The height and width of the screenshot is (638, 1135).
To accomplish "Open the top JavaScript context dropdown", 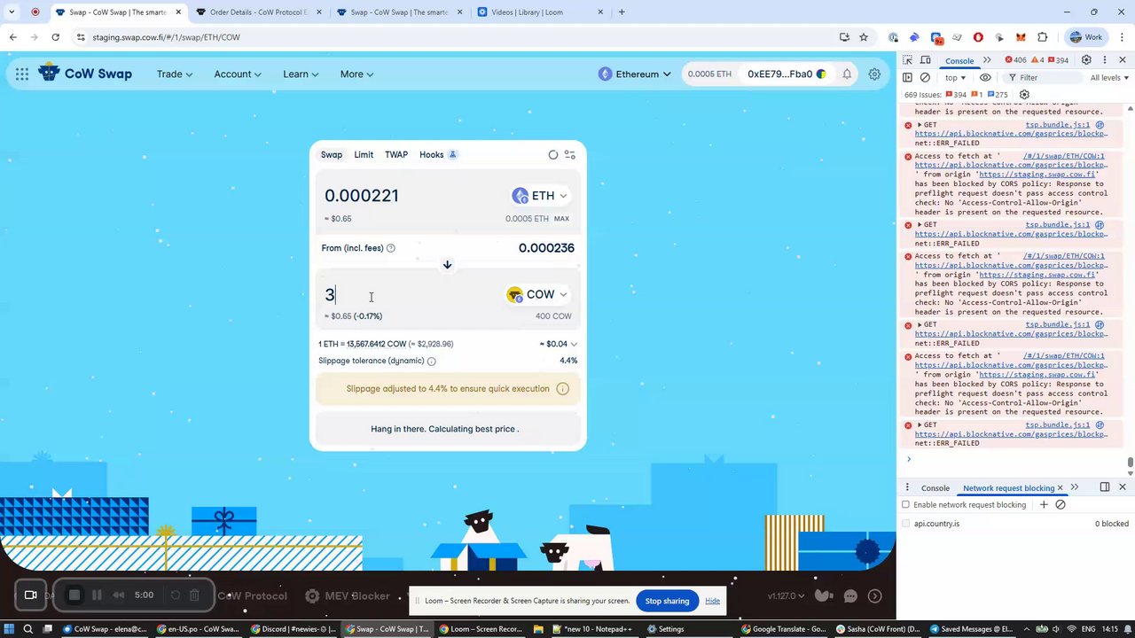I will (955, 78).
